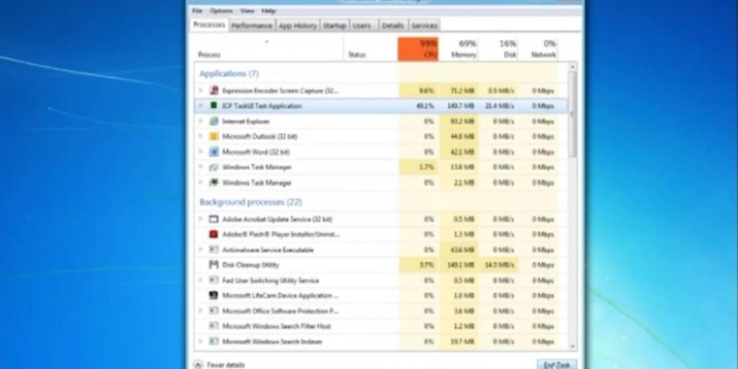Expand the Microsoft Word (32 bit) row
This screenshot has width=738, height=369.
point(200,152)
